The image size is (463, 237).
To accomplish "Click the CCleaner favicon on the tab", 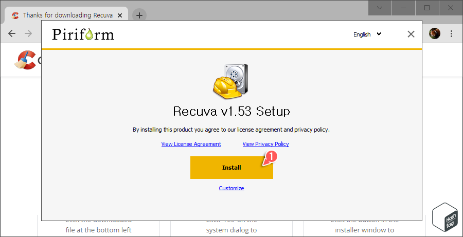I will 15,15.
